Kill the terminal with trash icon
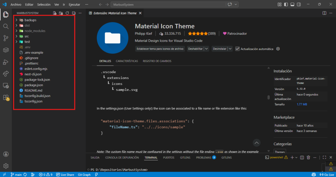 [x=308, y=158]
